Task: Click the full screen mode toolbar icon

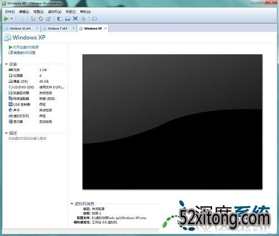Action: (75, 18)
